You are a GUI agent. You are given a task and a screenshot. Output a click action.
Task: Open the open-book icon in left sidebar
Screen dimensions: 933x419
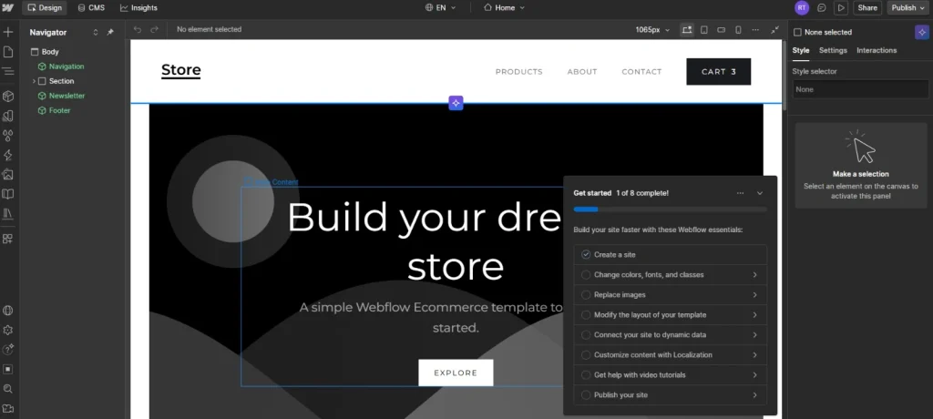[8, 194]
